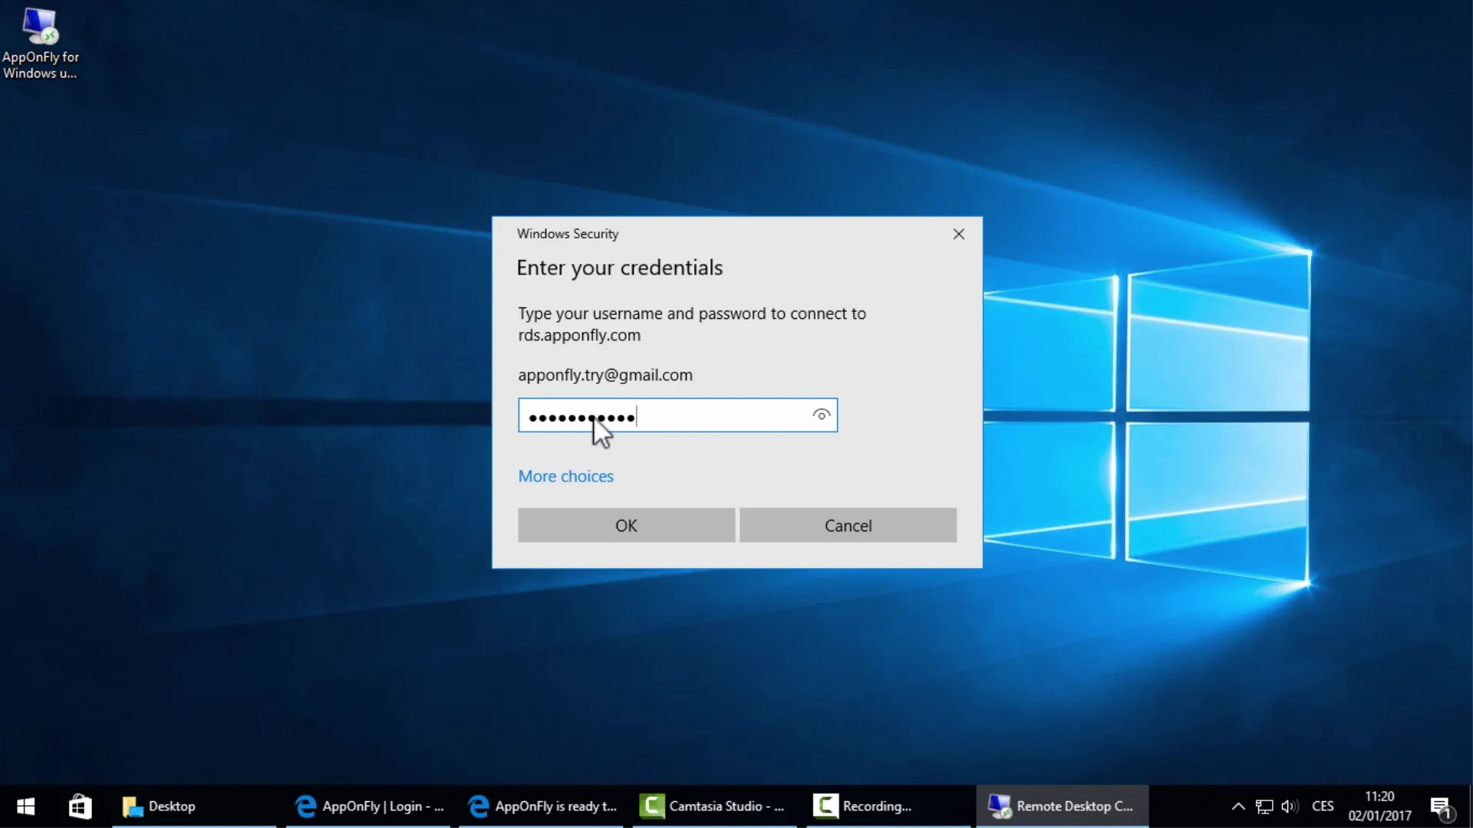The image size is (1473, 828).
Task: Open Camtasia Recording taskbar item
Action: tap(888, 807)
